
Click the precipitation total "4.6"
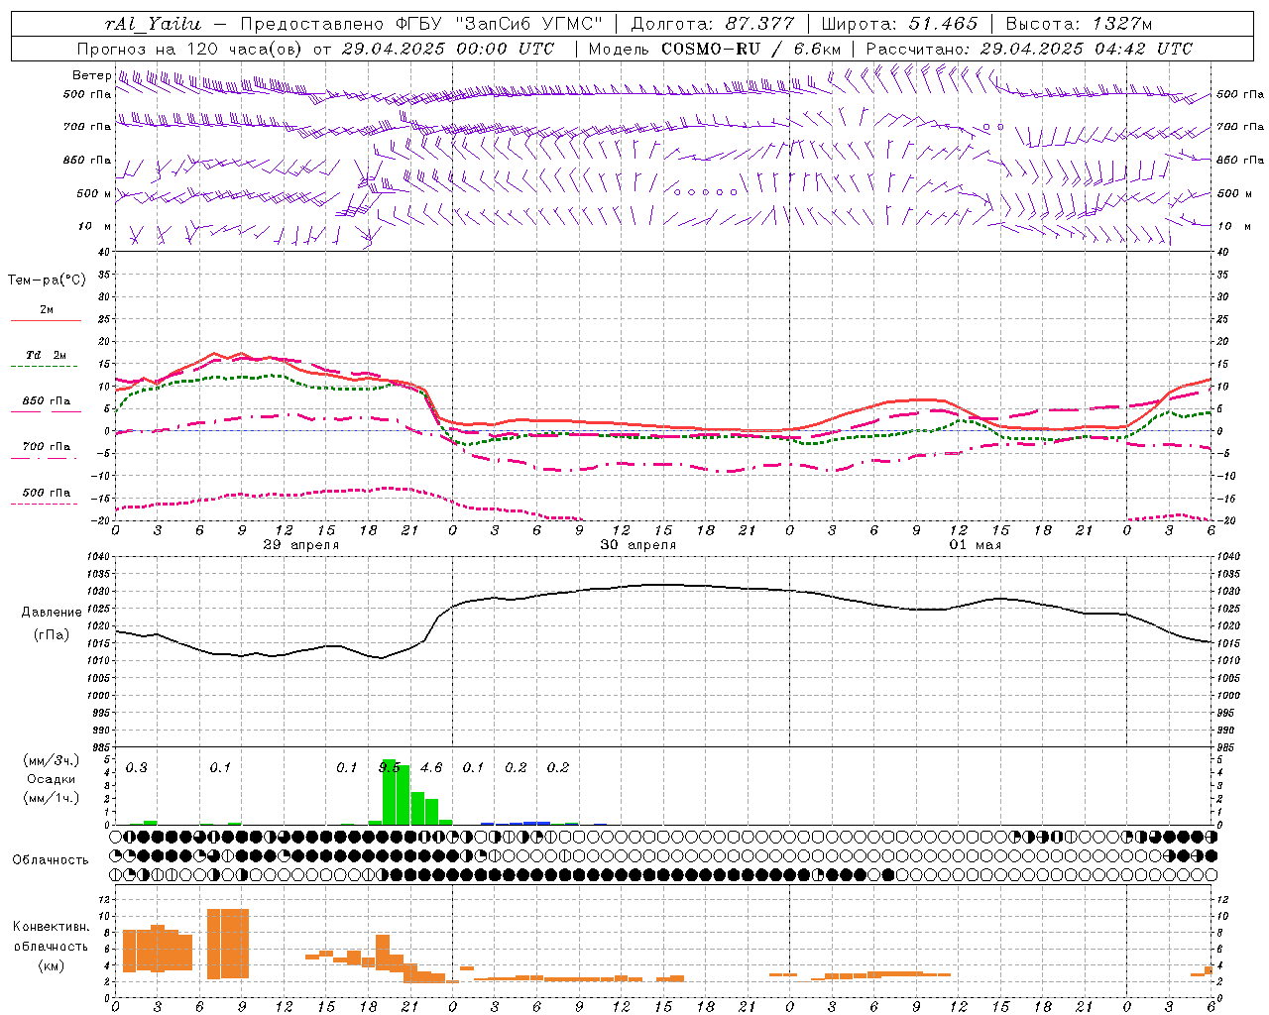coord(431,767)
